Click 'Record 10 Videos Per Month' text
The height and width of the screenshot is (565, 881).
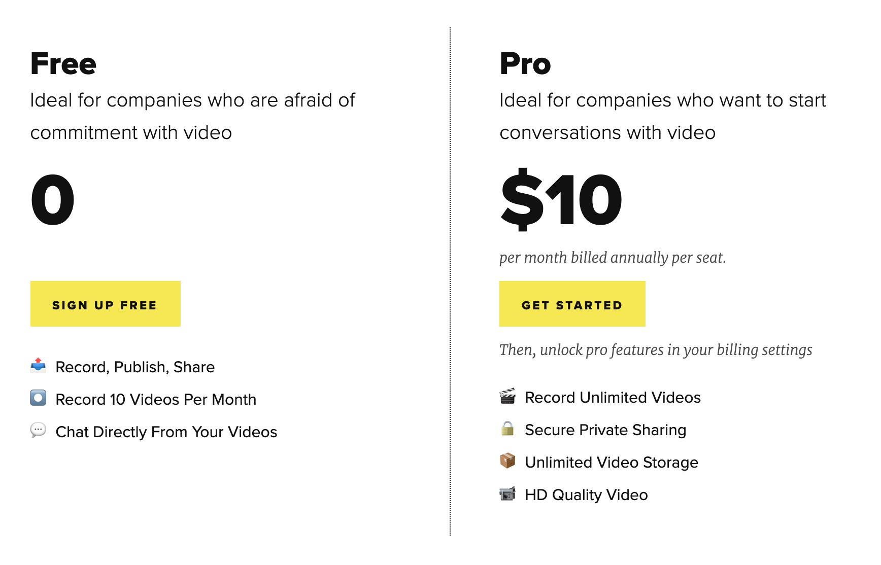pos(156,400)
